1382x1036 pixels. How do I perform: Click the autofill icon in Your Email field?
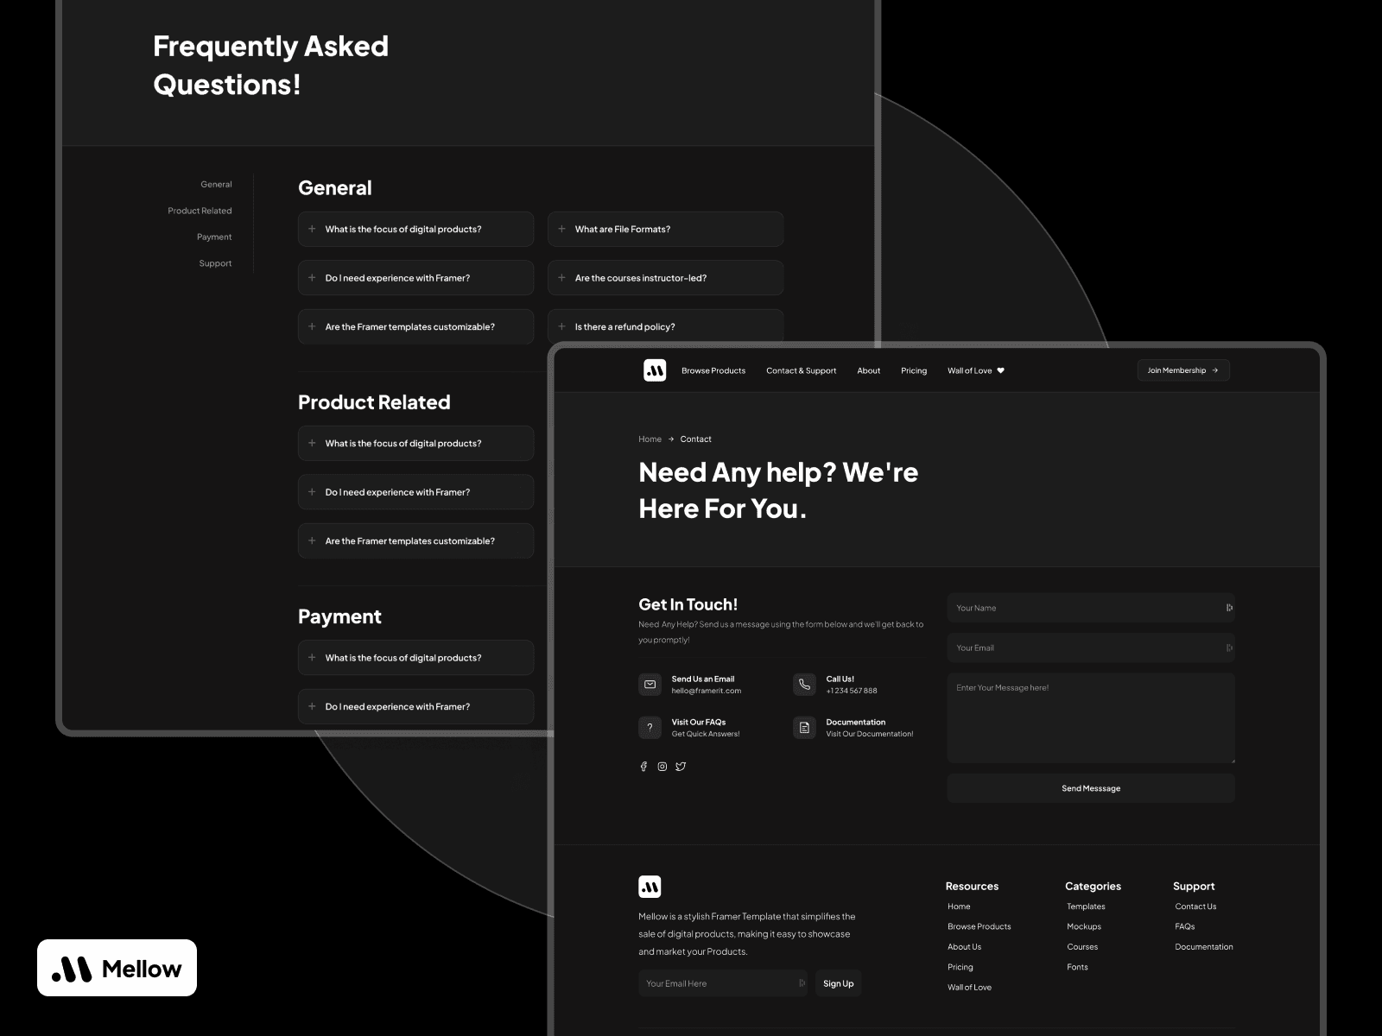pyautogui.click(x=1229, y=647)
